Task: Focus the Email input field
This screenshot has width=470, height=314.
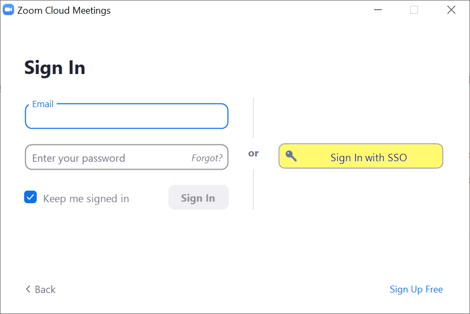Action: 126,116
